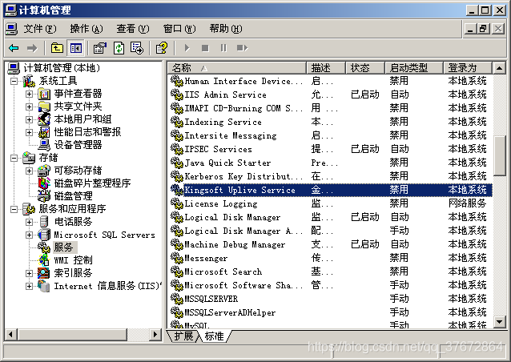Select the IPSEC Services row
The height and width of the screenshot is (362, 511).
[x=331, y=149]
